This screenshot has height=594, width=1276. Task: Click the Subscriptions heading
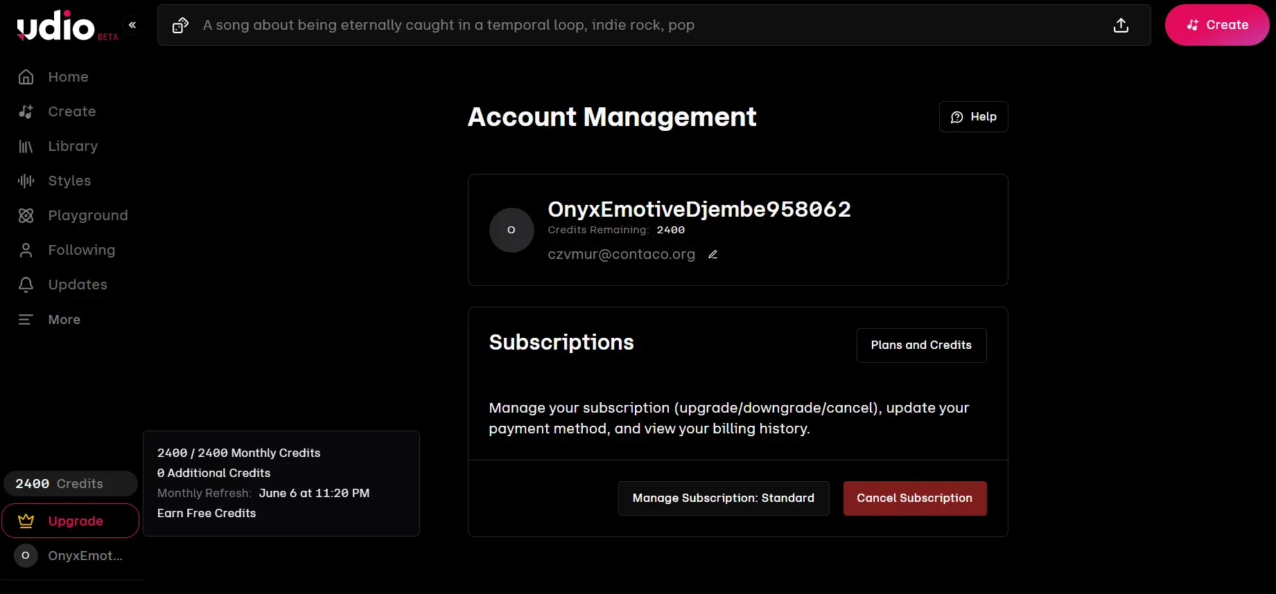[x=561, y=342]
